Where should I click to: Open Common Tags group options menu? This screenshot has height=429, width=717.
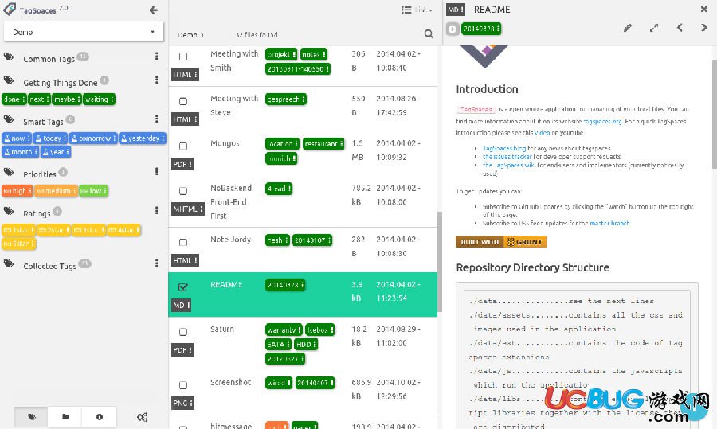click(x=156, y=56)
